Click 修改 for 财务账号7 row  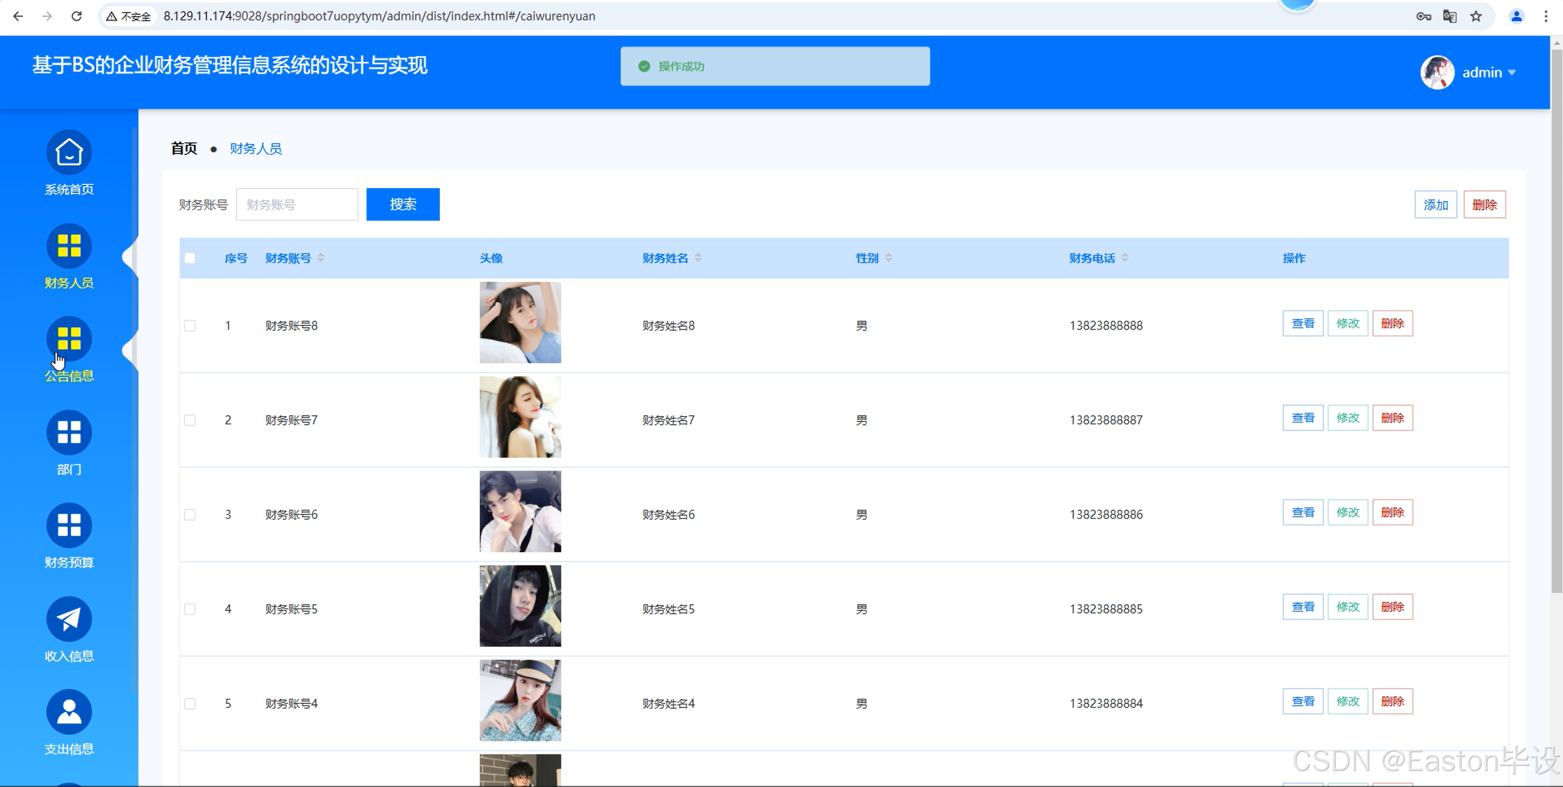tap(1347, 418)
